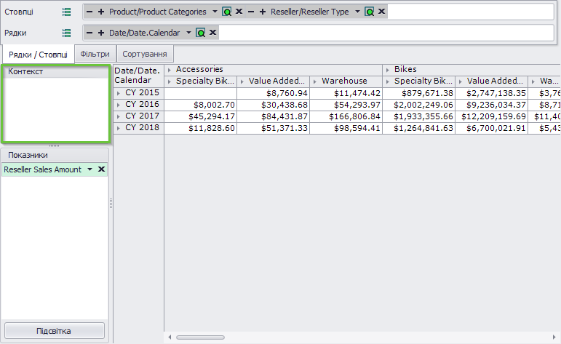
Task: Select cell $166,806.84
Action: tap(346, 116)
